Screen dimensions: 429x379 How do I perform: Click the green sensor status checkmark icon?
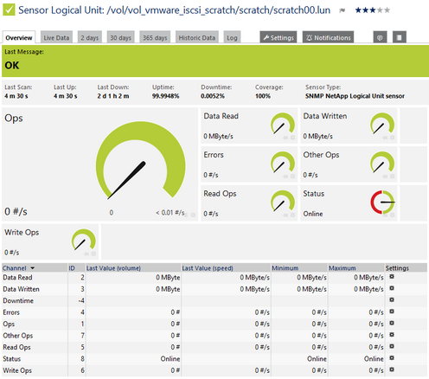(x=9, y=10)
